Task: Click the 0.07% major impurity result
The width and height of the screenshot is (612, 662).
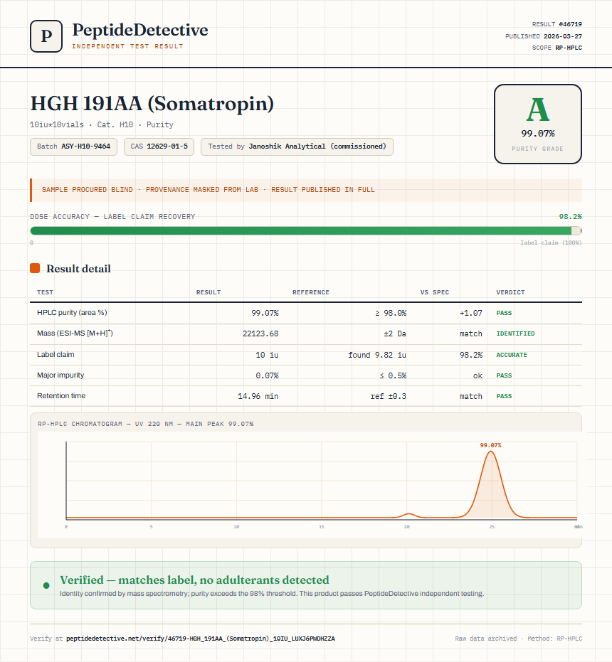Action: tap(267, 375)
